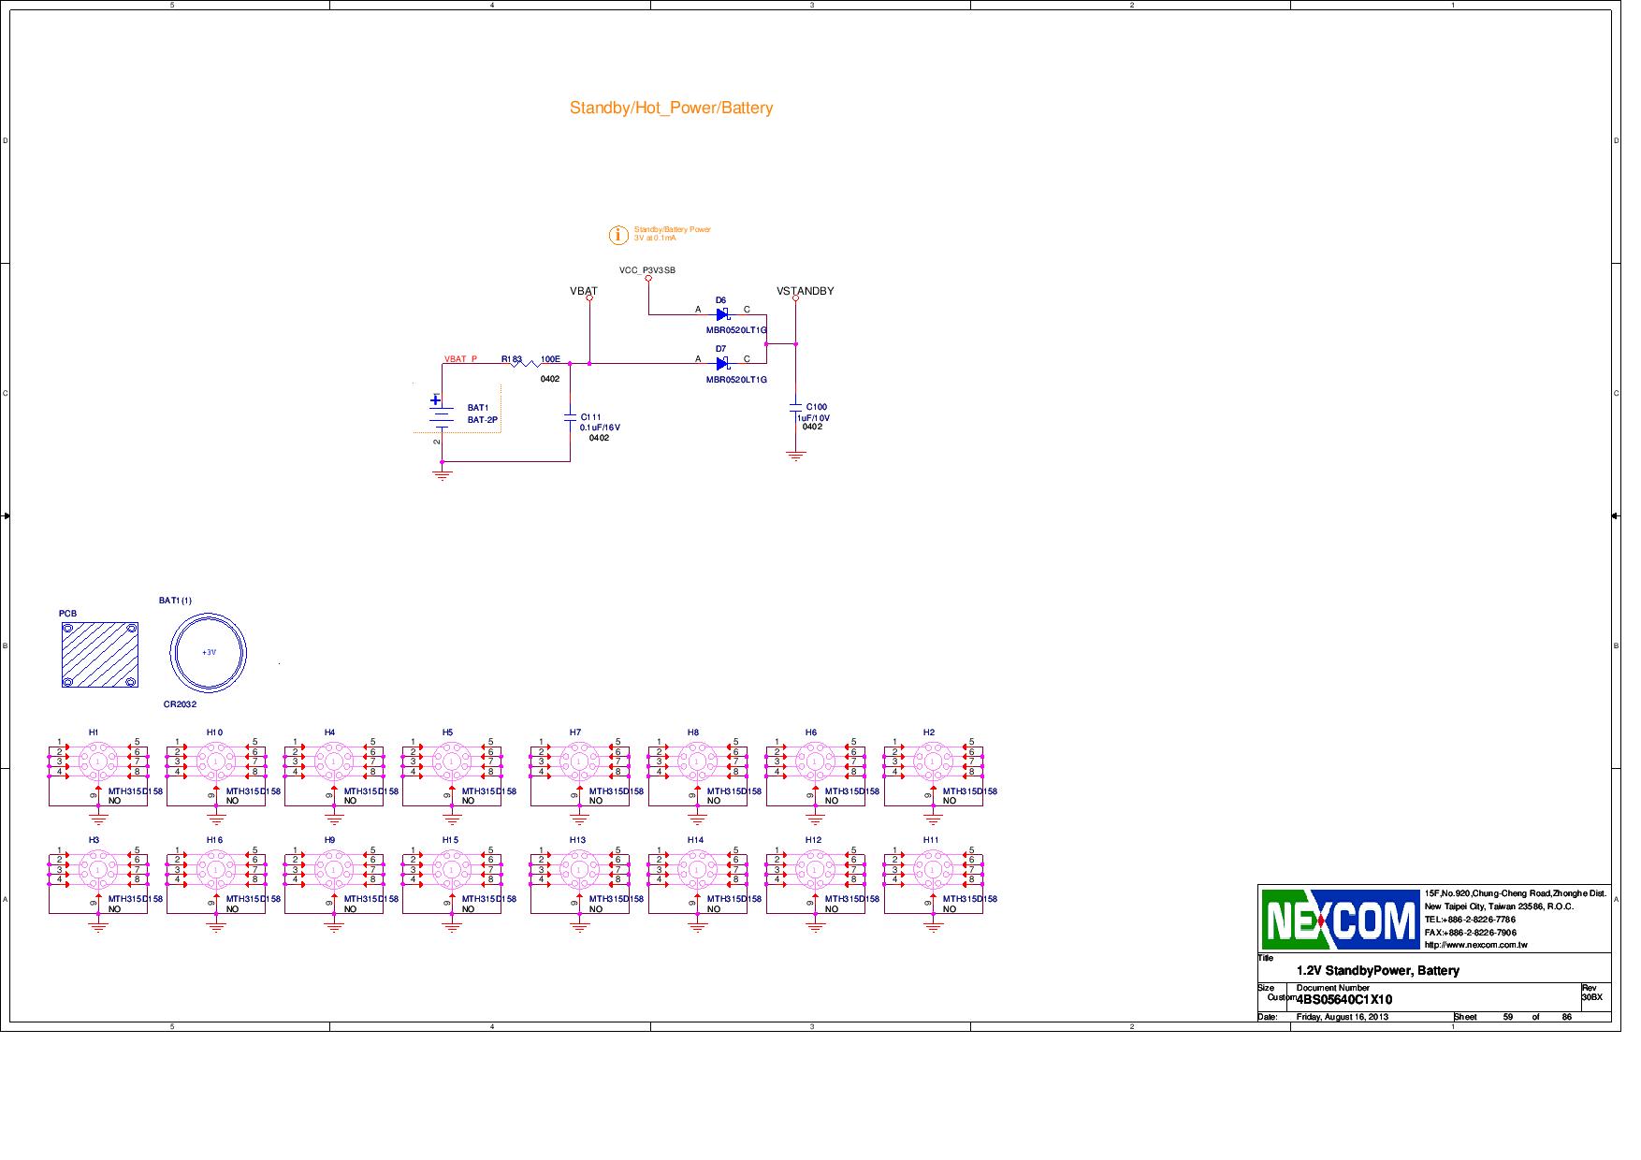The image size is (1641, 1160).
Task: Click the Standby/Battery Power info icon
Action: pyautogui.click(x=617, y=234)
